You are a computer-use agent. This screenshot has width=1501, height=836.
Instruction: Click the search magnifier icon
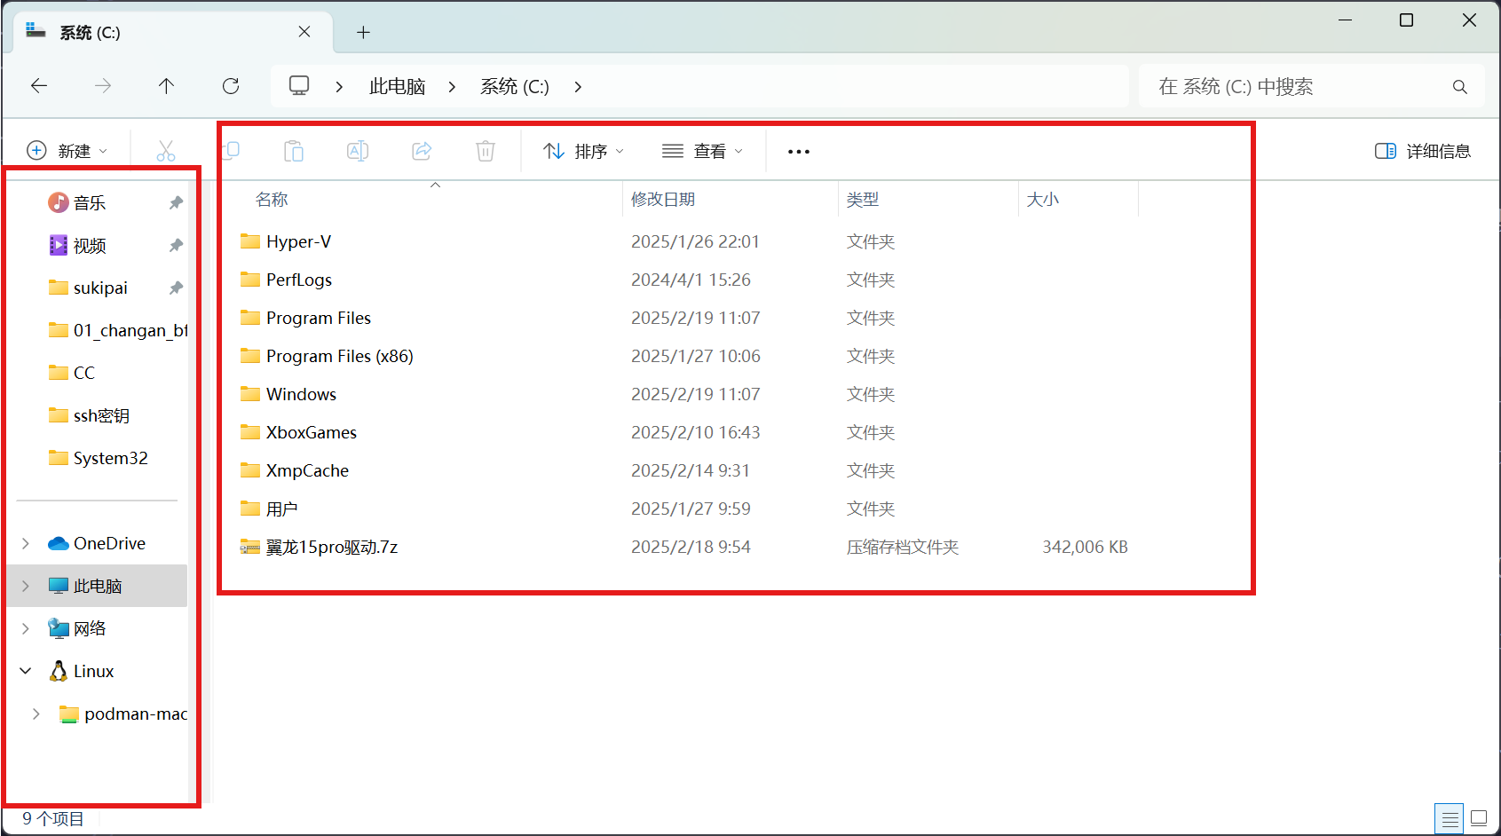(x=1459, y=87)
